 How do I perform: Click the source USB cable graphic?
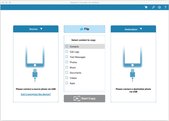35,75
